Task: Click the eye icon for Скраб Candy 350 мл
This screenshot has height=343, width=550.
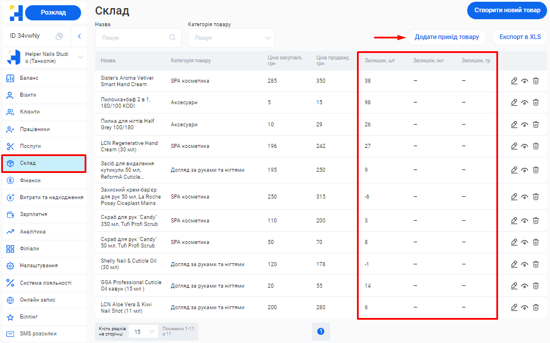Action: click(x=524, y=221)
